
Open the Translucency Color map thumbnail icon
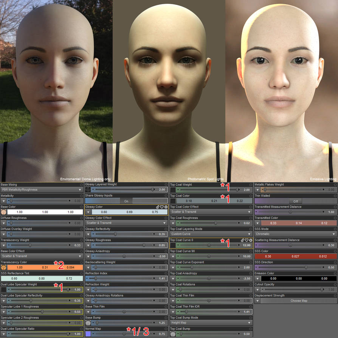point(4,267)
